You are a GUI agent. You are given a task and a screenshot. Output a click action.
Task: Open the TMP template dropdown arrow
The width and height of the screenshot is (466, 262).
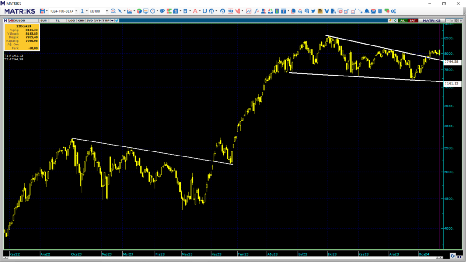[112, 20]
